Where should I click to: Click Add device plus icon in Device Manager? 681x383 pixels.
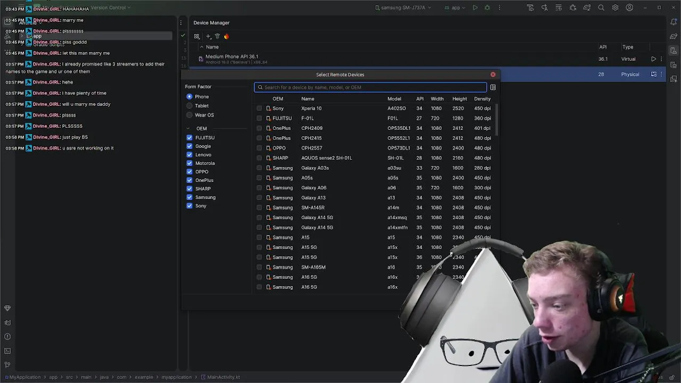click(x=208, y=36)
